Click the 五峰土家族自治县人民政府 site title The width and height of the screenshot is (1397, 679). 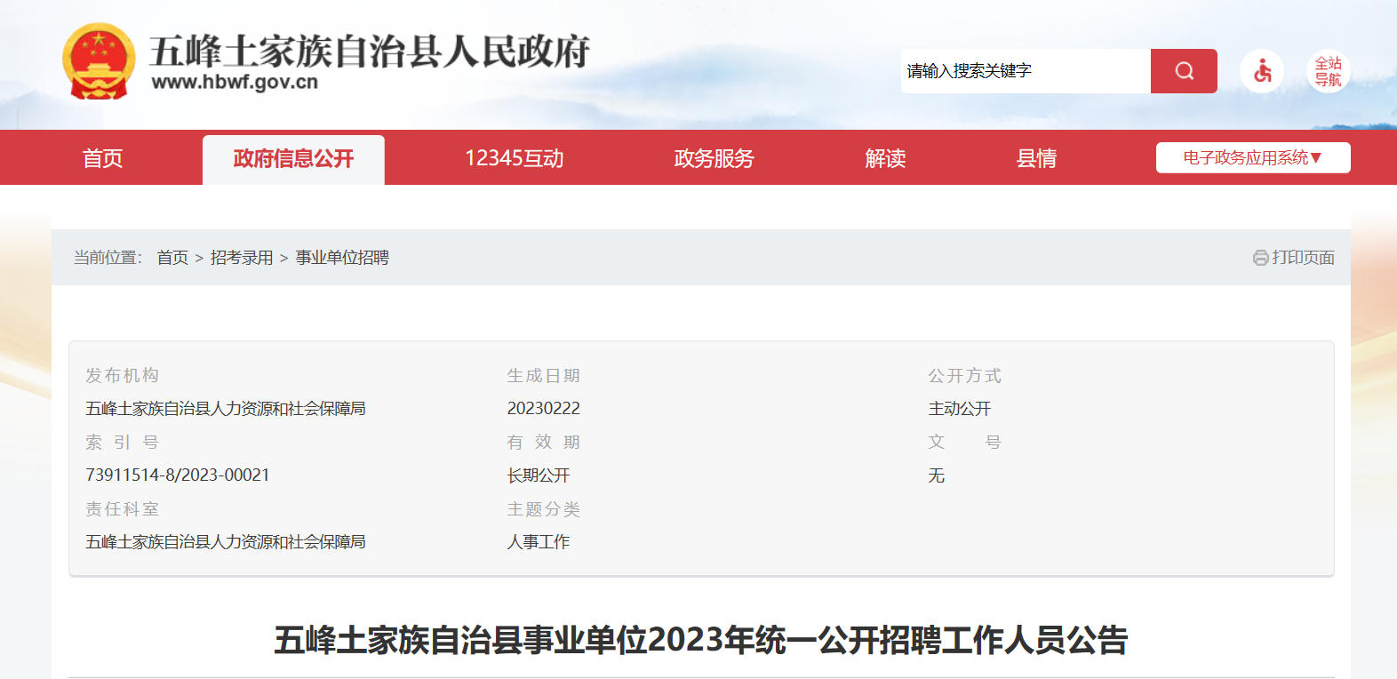tap(369, 52)
